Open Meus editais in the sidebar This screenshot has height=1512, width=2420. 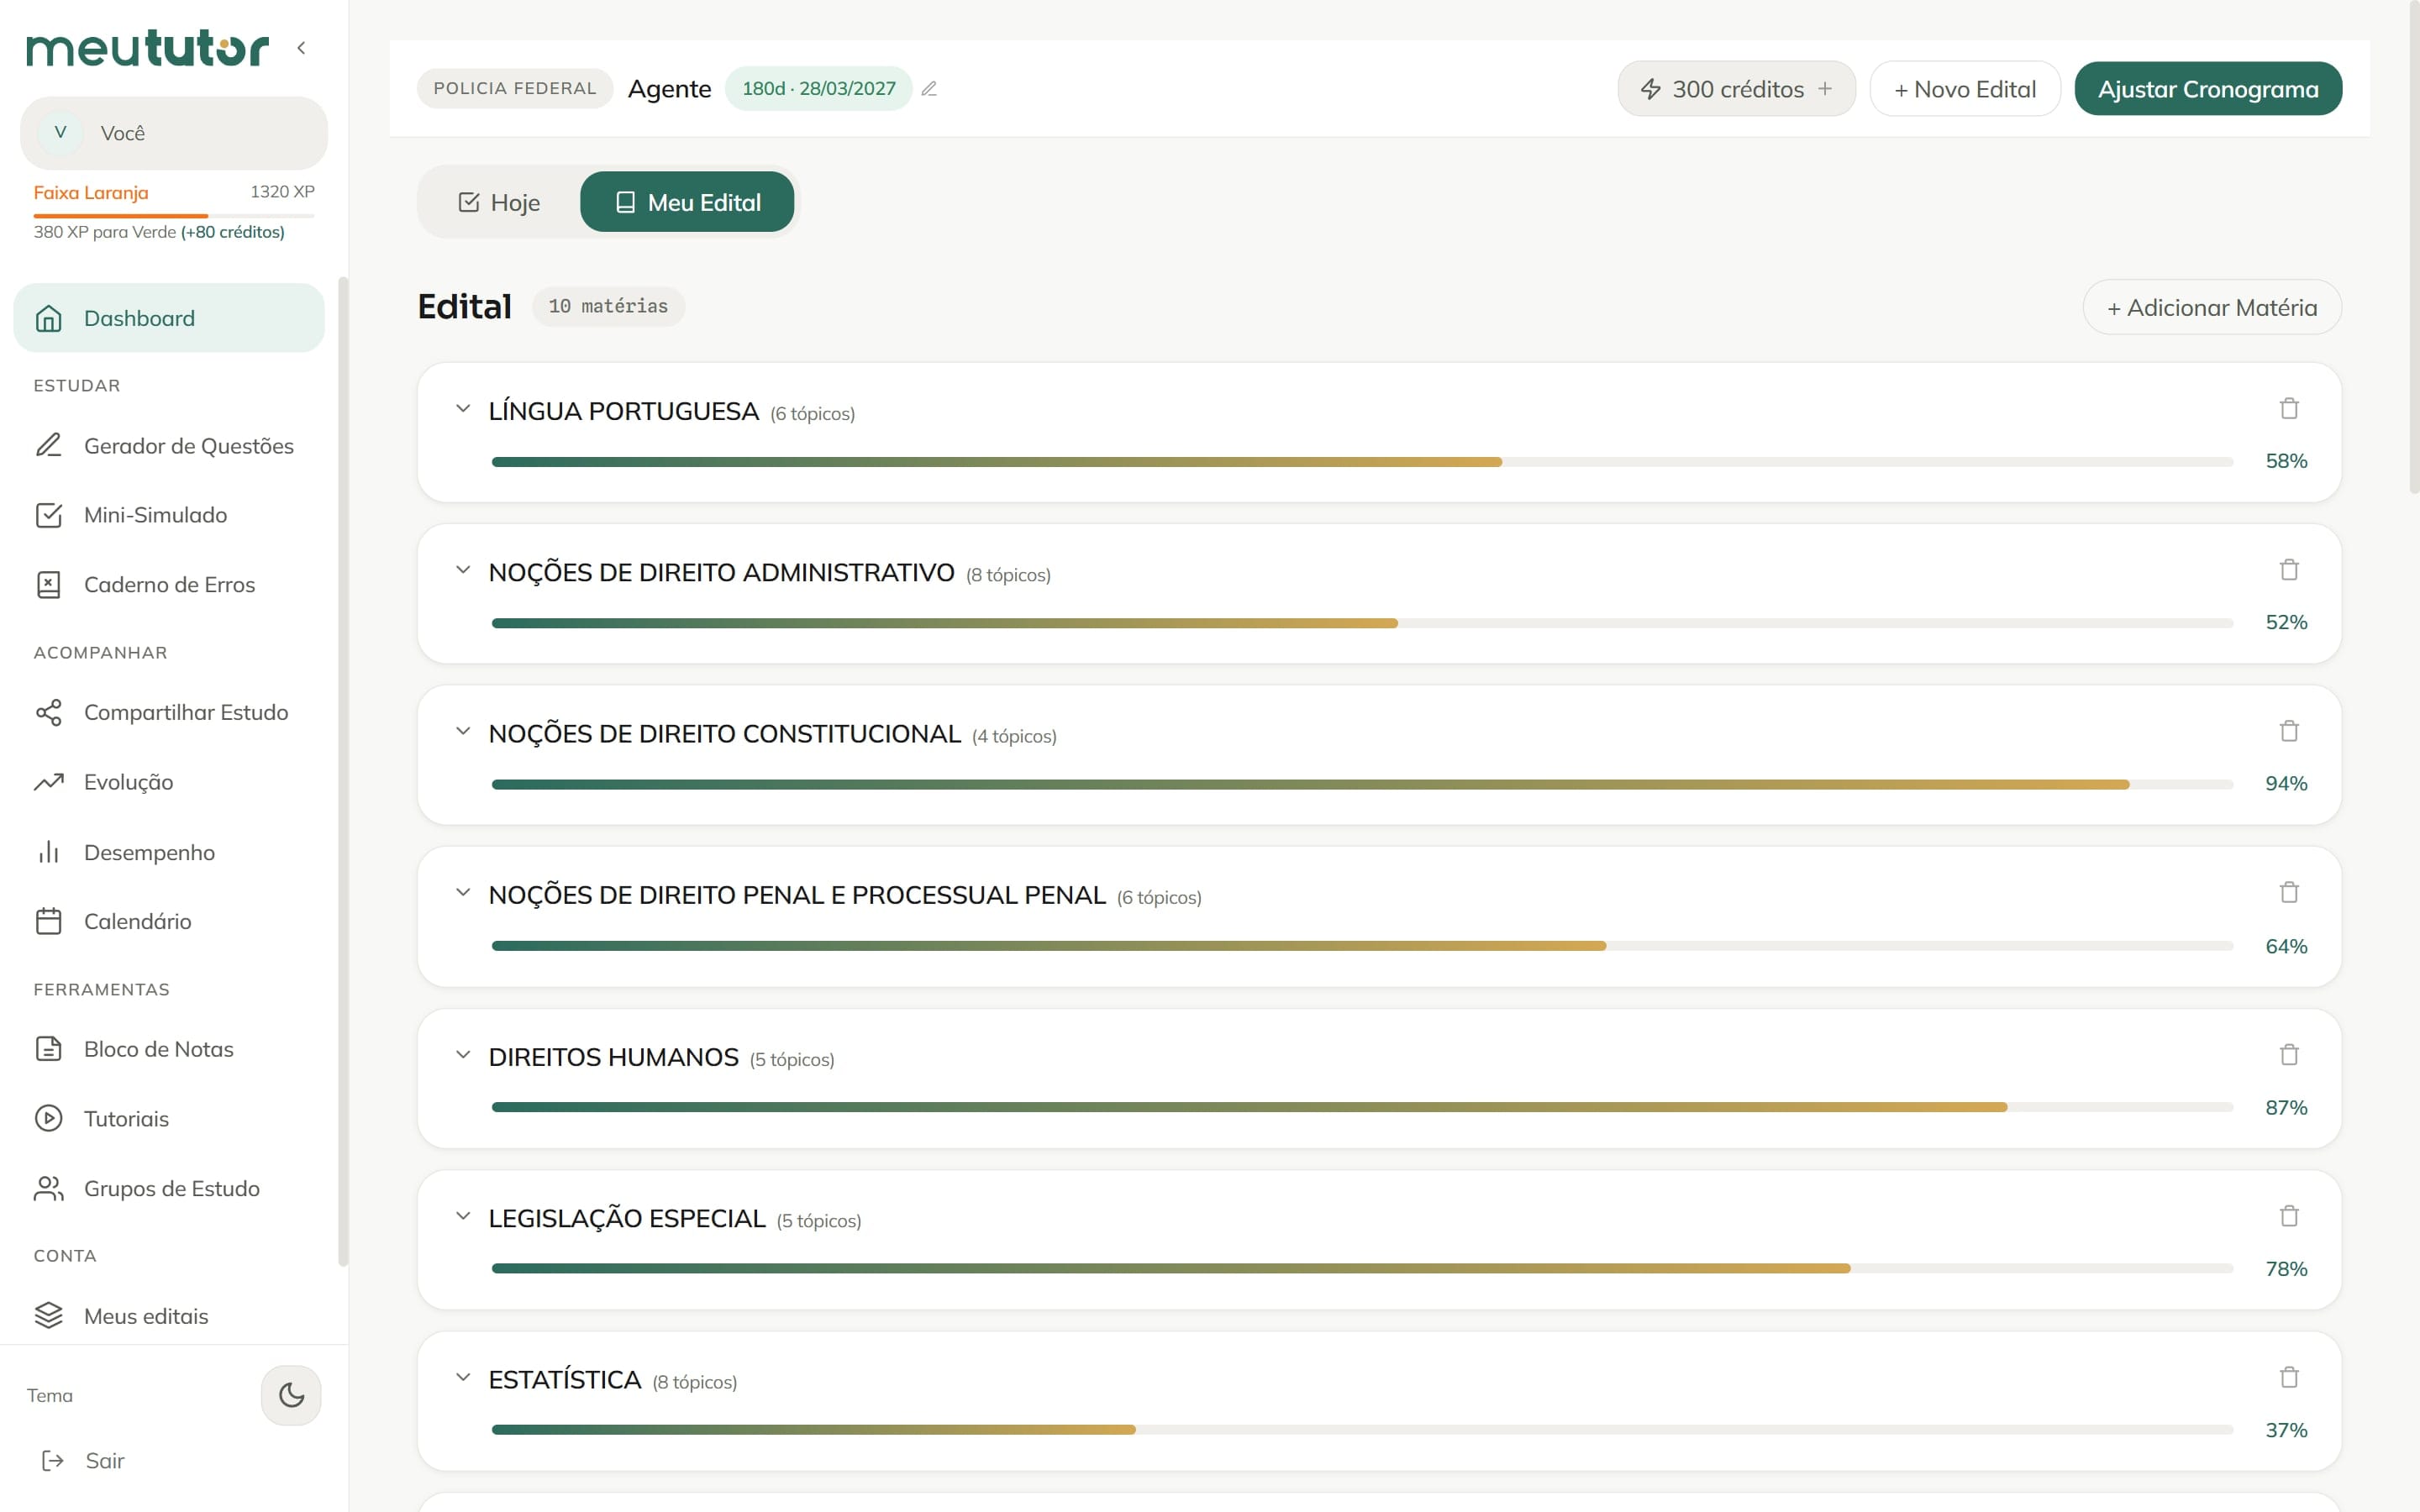(x=169, y=1316)
